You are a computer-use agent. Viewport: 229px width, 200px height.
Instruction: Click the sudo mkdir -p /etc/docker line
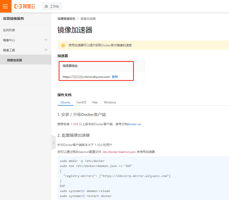82,161
